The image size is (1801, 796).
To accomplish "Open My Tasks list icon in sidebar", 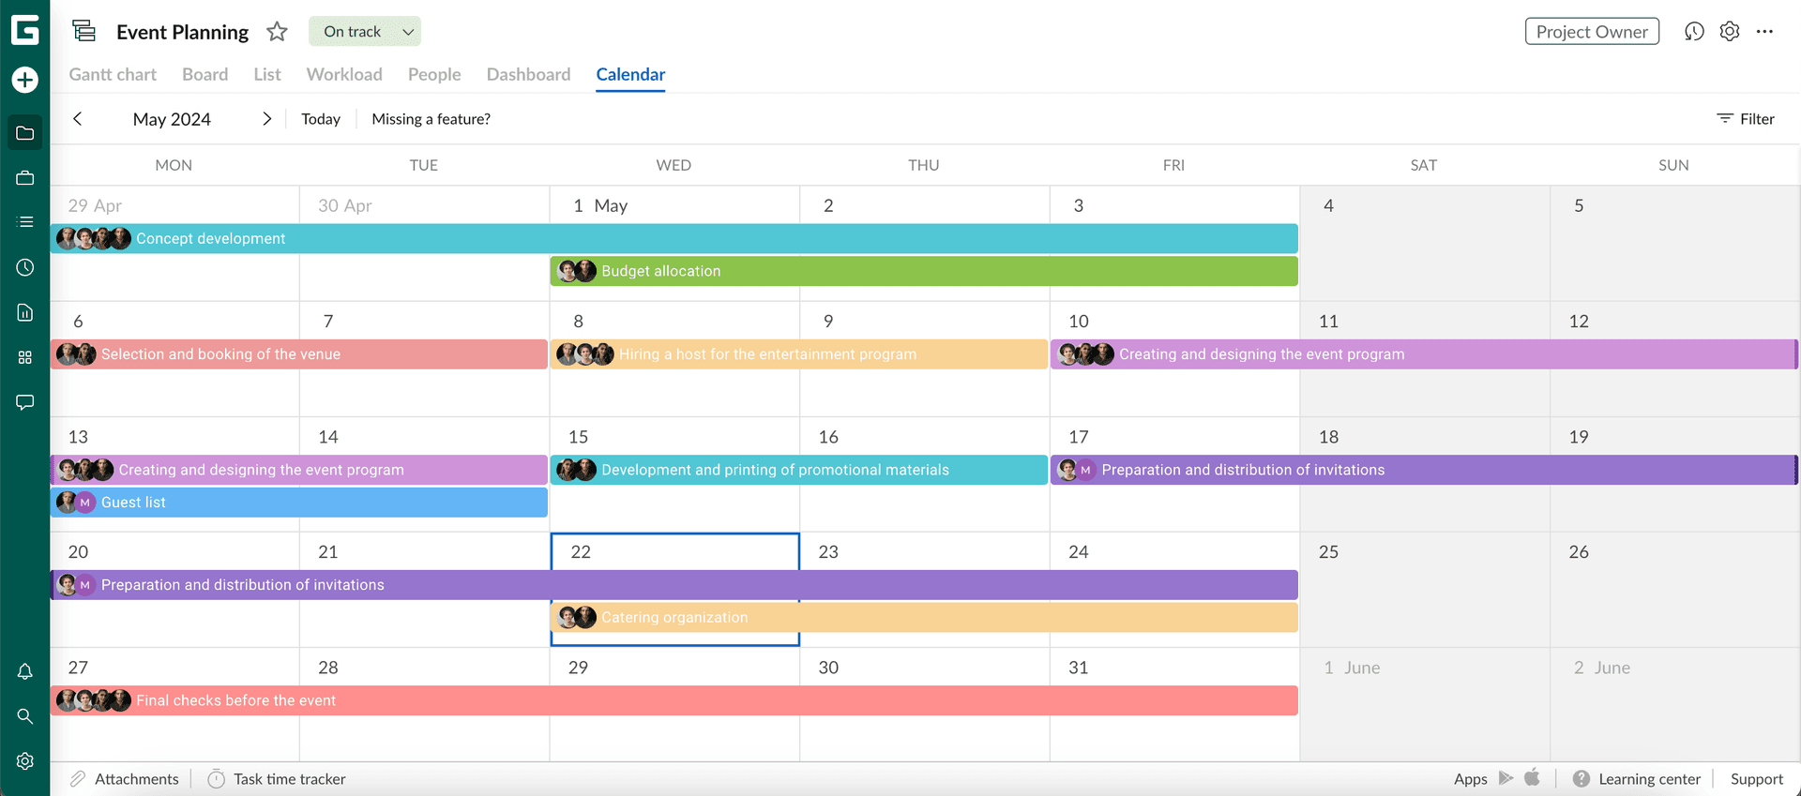I will (24, 222).
